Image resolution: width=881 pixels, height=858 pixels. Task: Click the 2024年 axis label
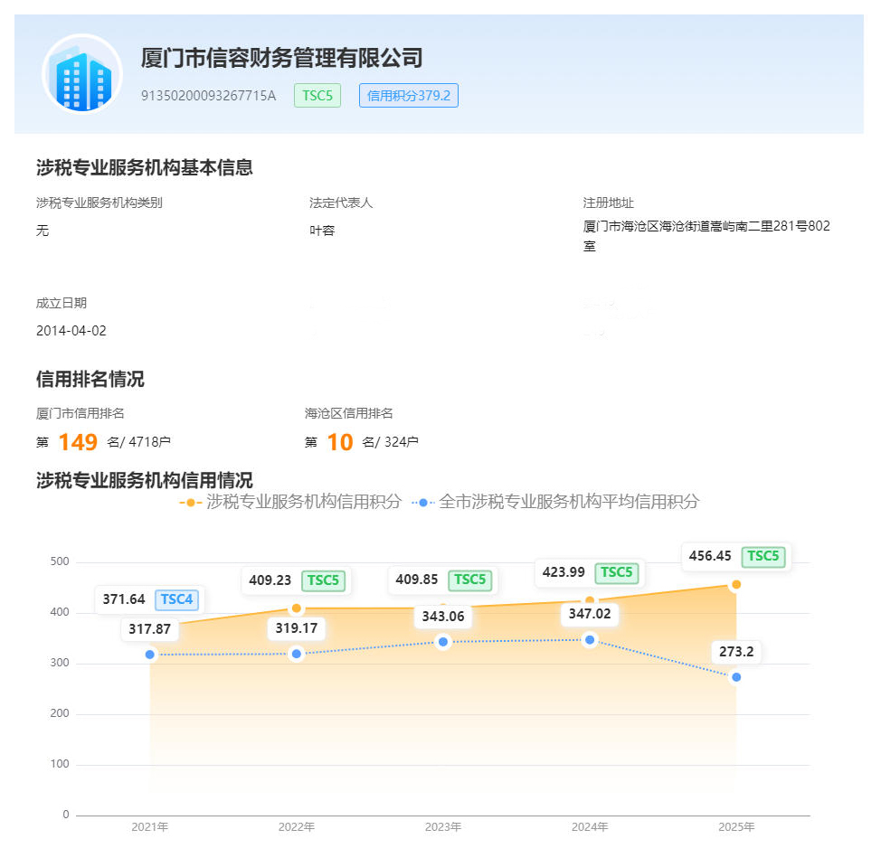point(590,826)
